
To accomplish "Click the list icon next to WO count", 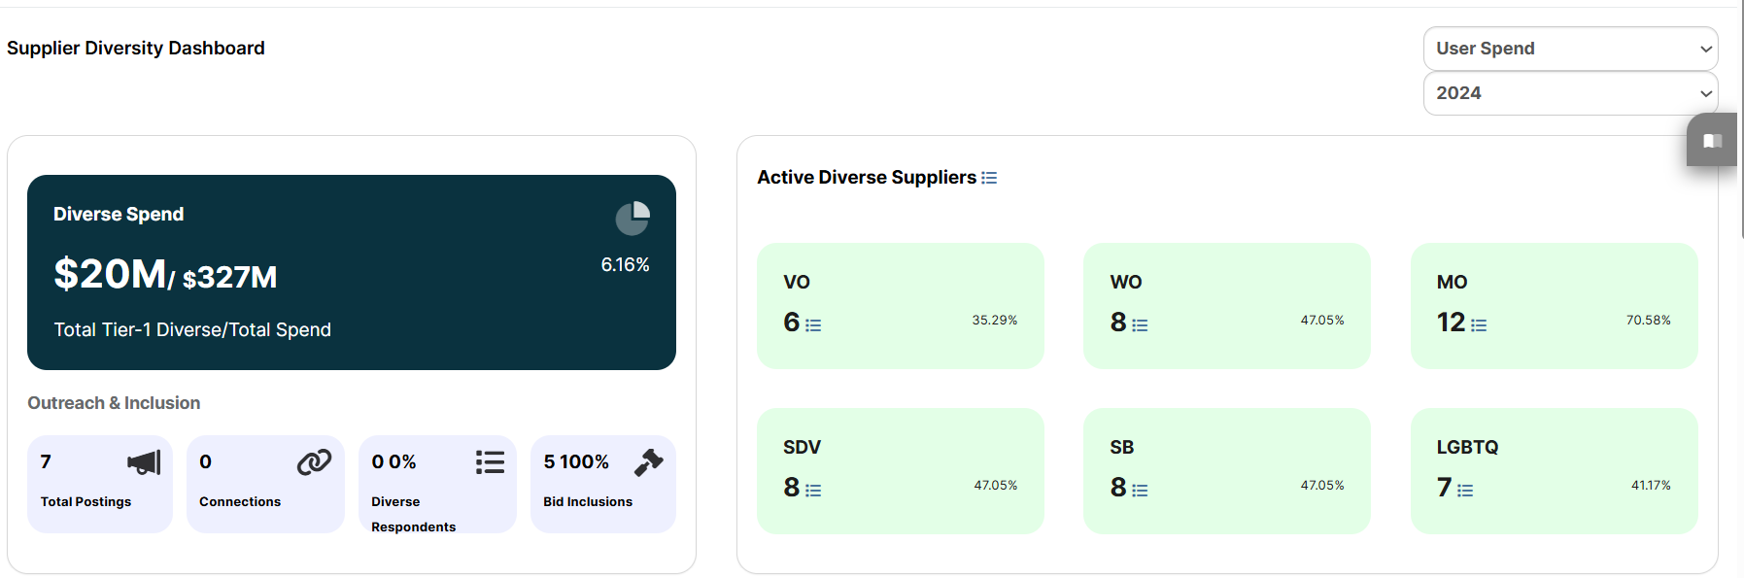I will 1140,325.
